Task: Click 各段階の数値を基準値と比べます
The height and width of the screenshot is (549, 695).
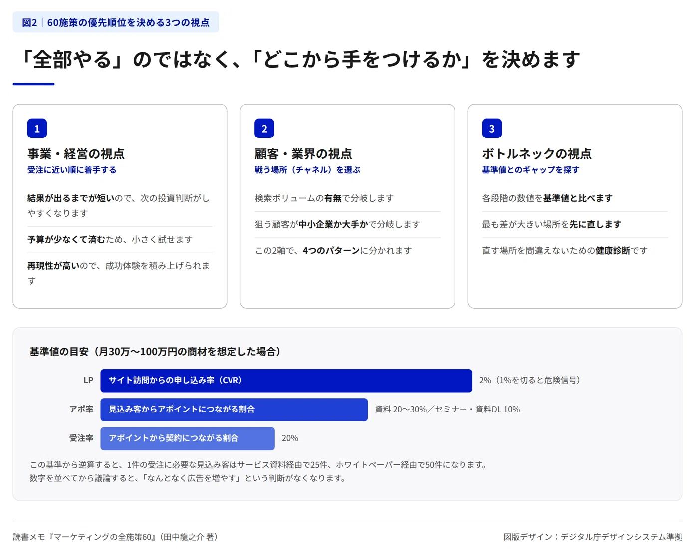Action: 547,198
